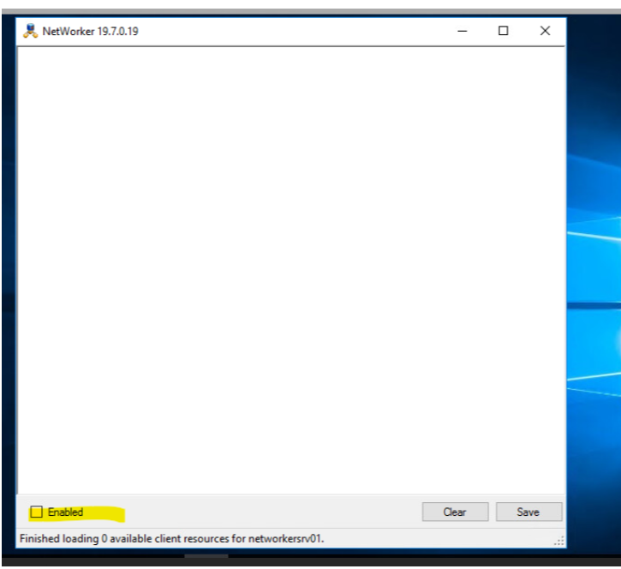
Task: Tick the Enabled checkbox
Action: pos(37,512)
